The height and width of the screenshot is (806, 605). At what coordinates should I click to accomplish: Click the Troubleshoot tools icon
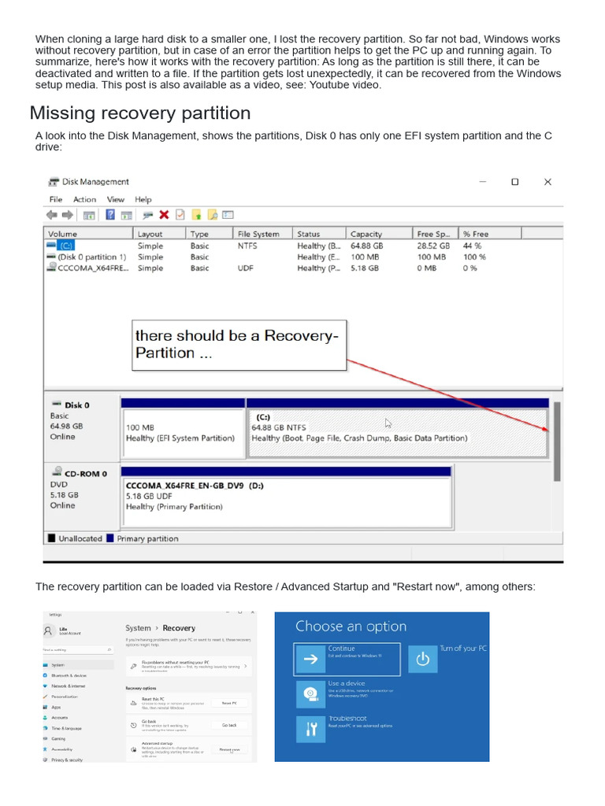[310, 729]
